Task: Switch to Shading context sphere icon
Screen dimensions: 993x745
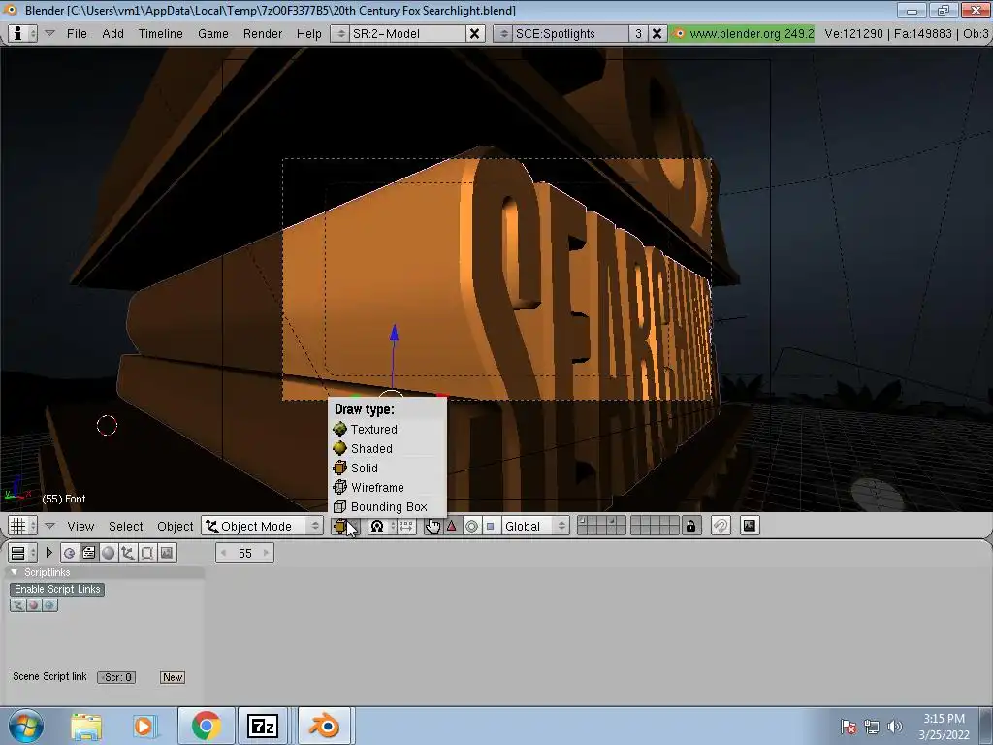Action: pyautogui.click(x=109, y=553)
